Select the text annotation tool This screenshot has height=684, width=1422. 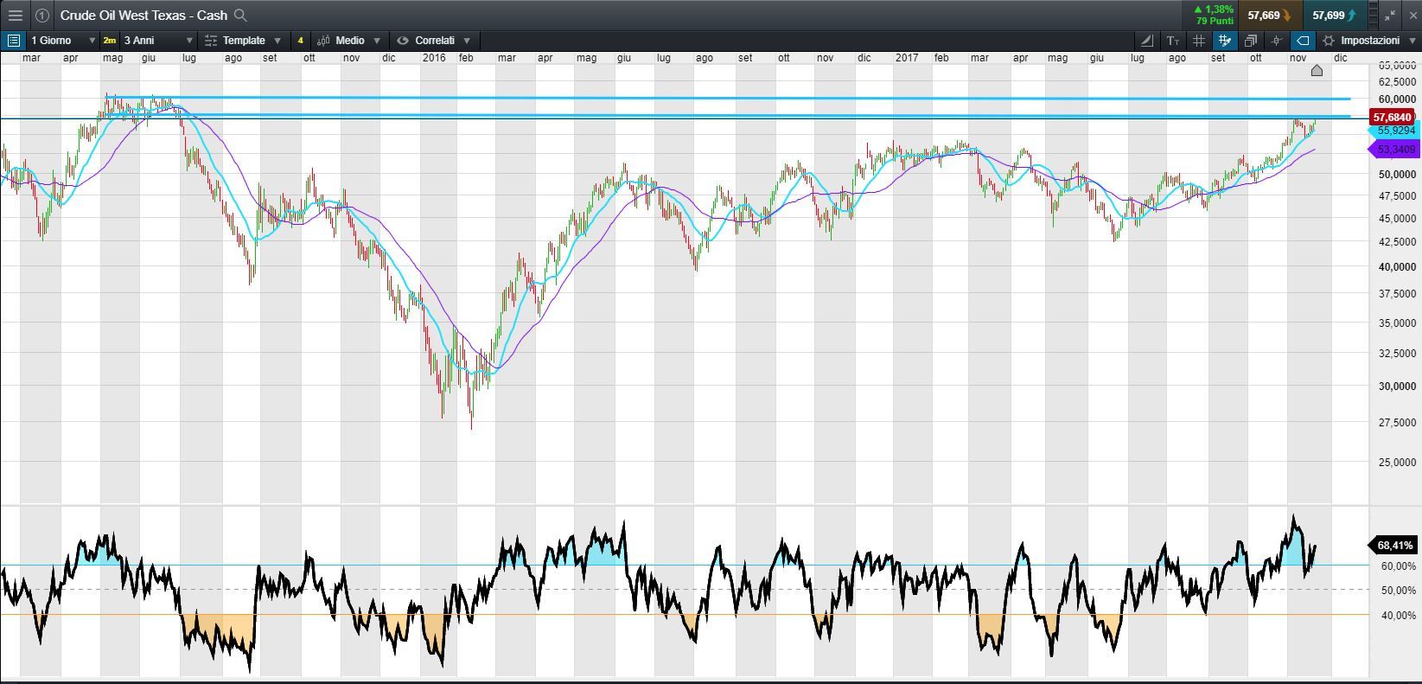coord(1173,41)
